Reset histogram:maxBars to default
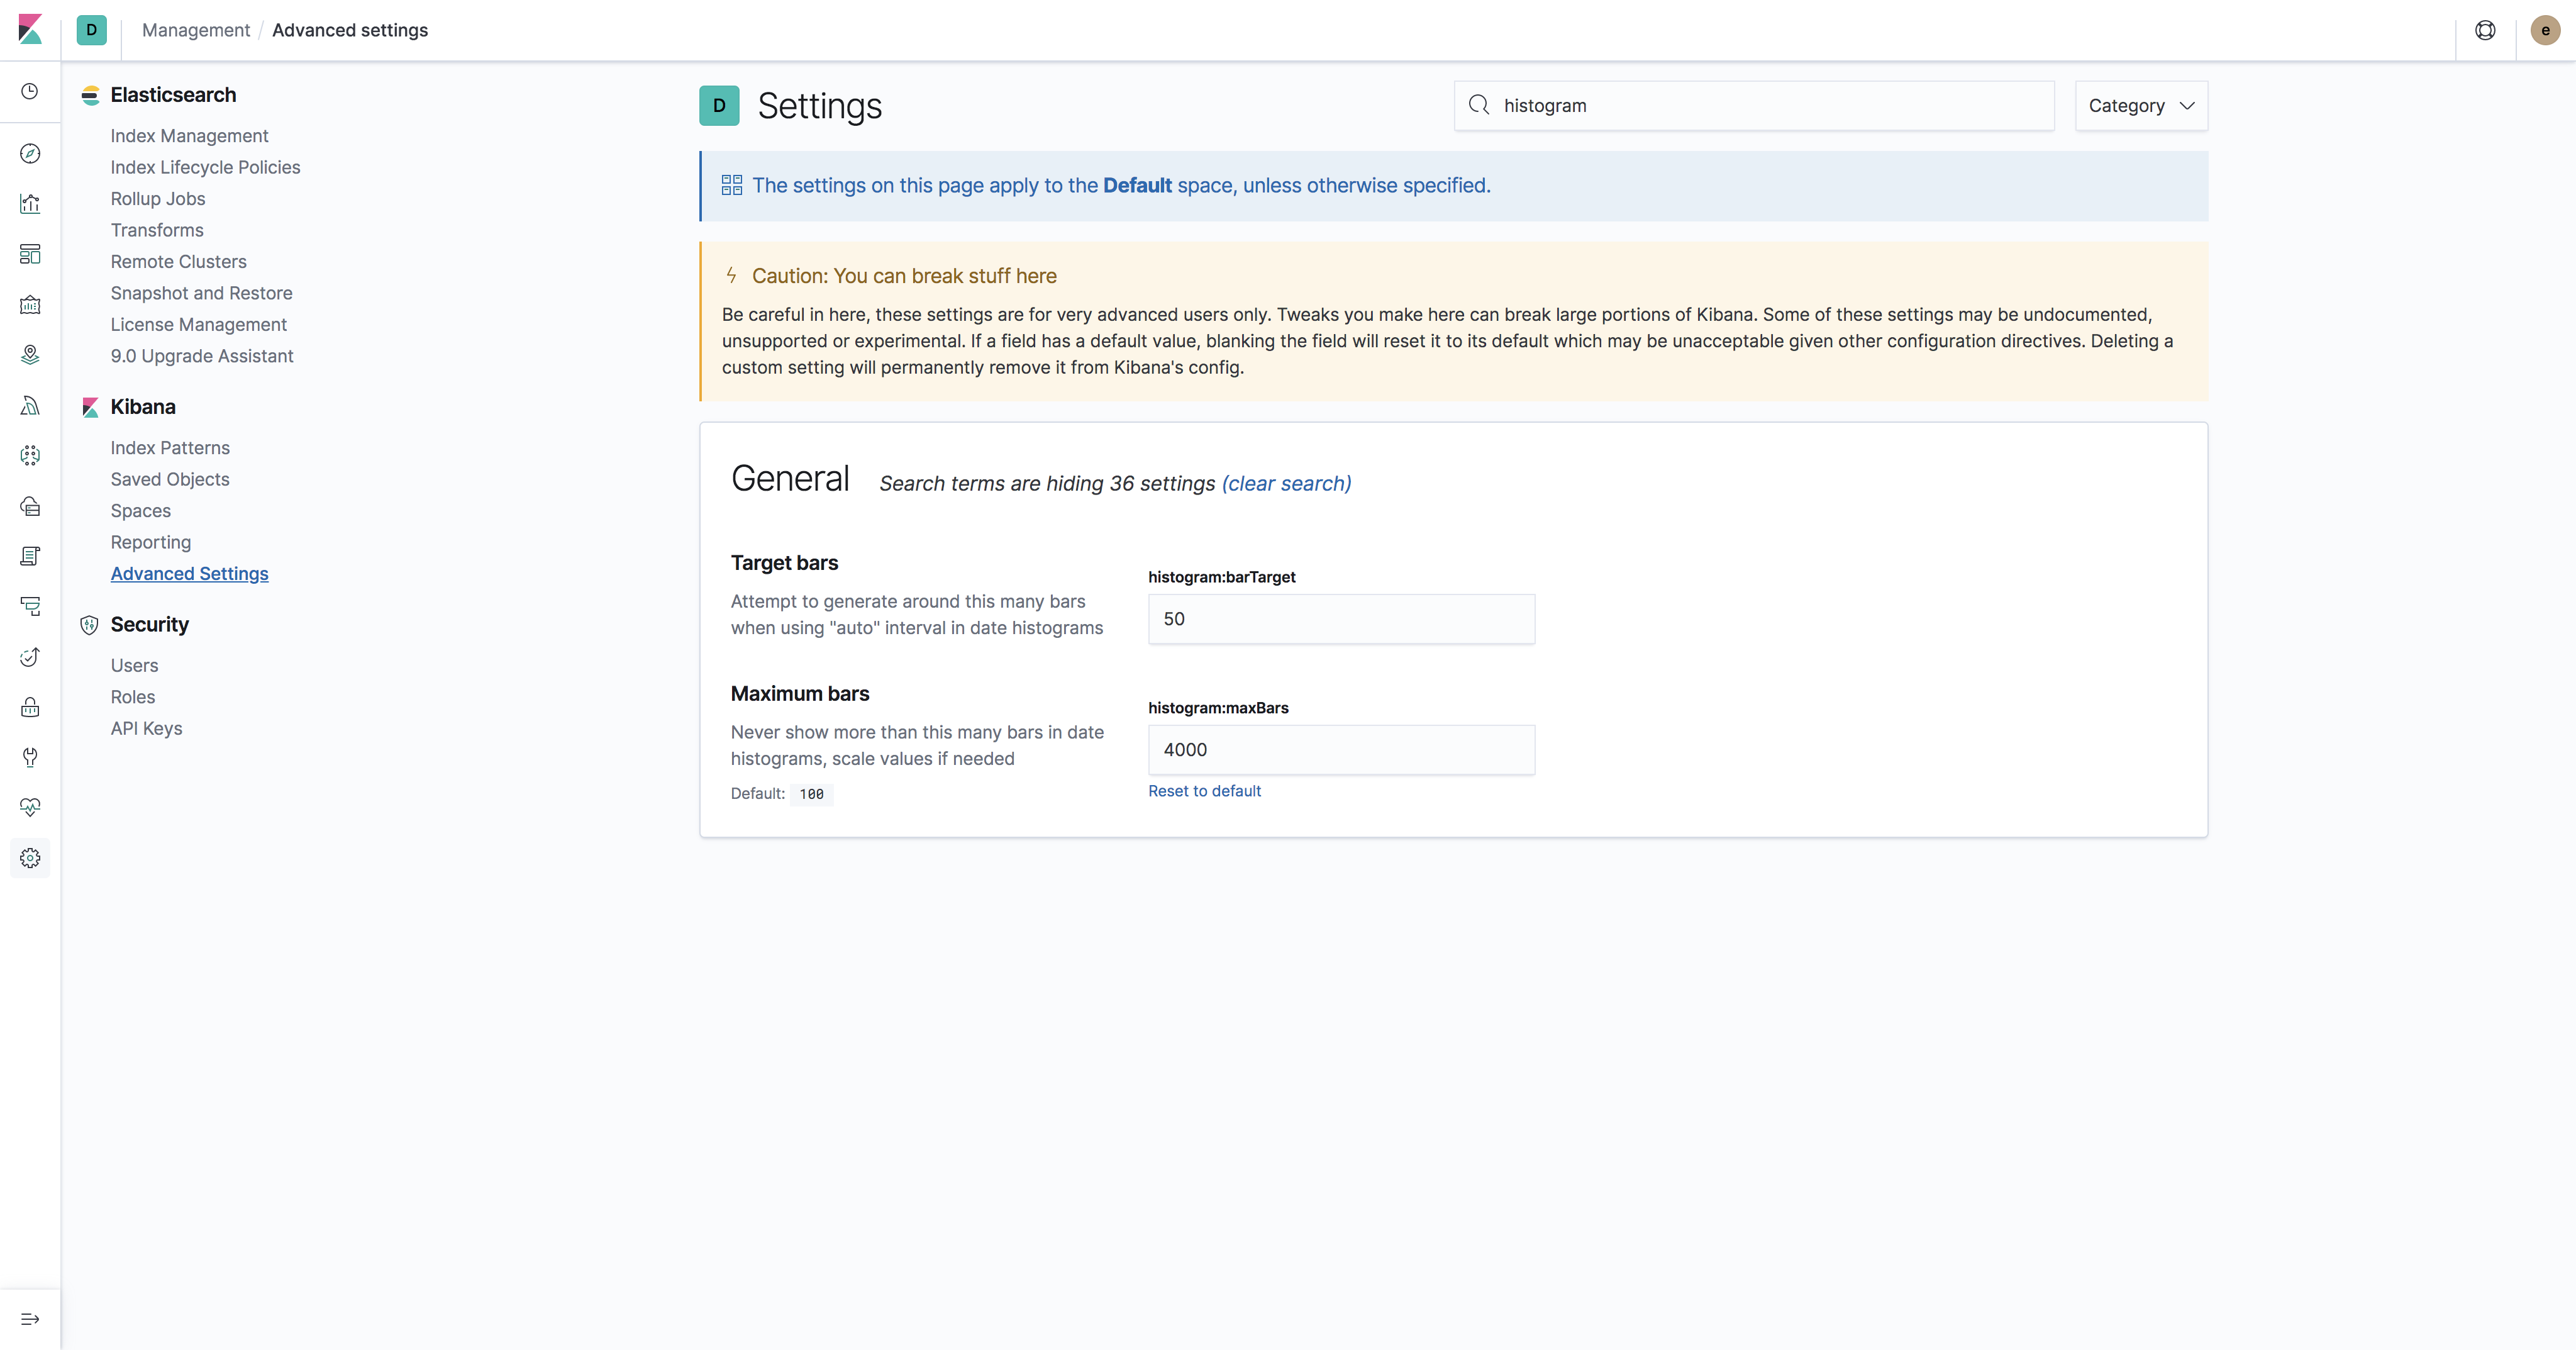This screenshot has height=1350, width=2576. coord(1204,790)
